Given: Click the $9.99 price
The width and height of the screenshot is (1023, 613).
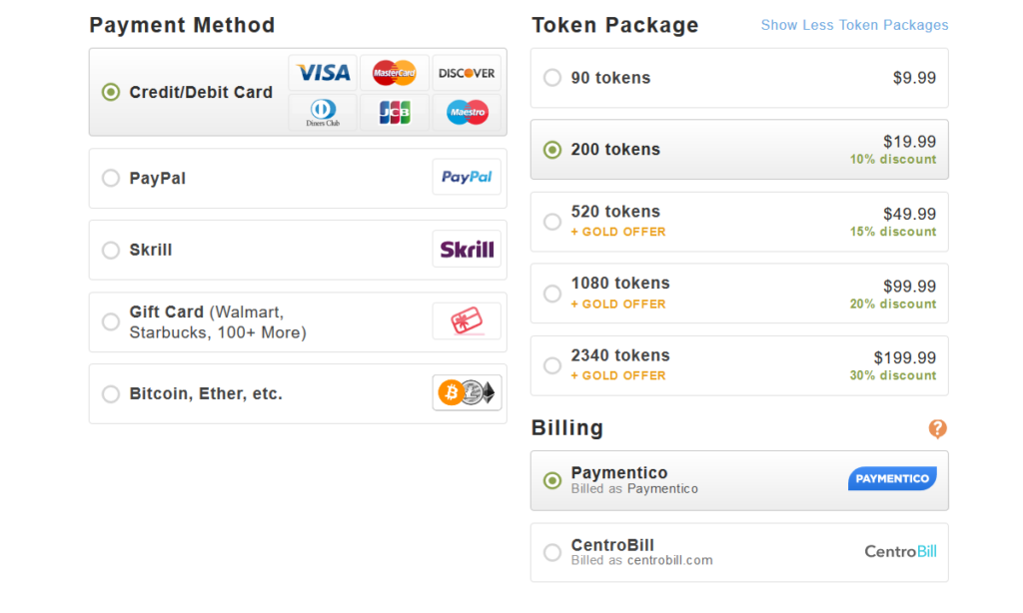Looking at the screenshot, I should [914, 78].
